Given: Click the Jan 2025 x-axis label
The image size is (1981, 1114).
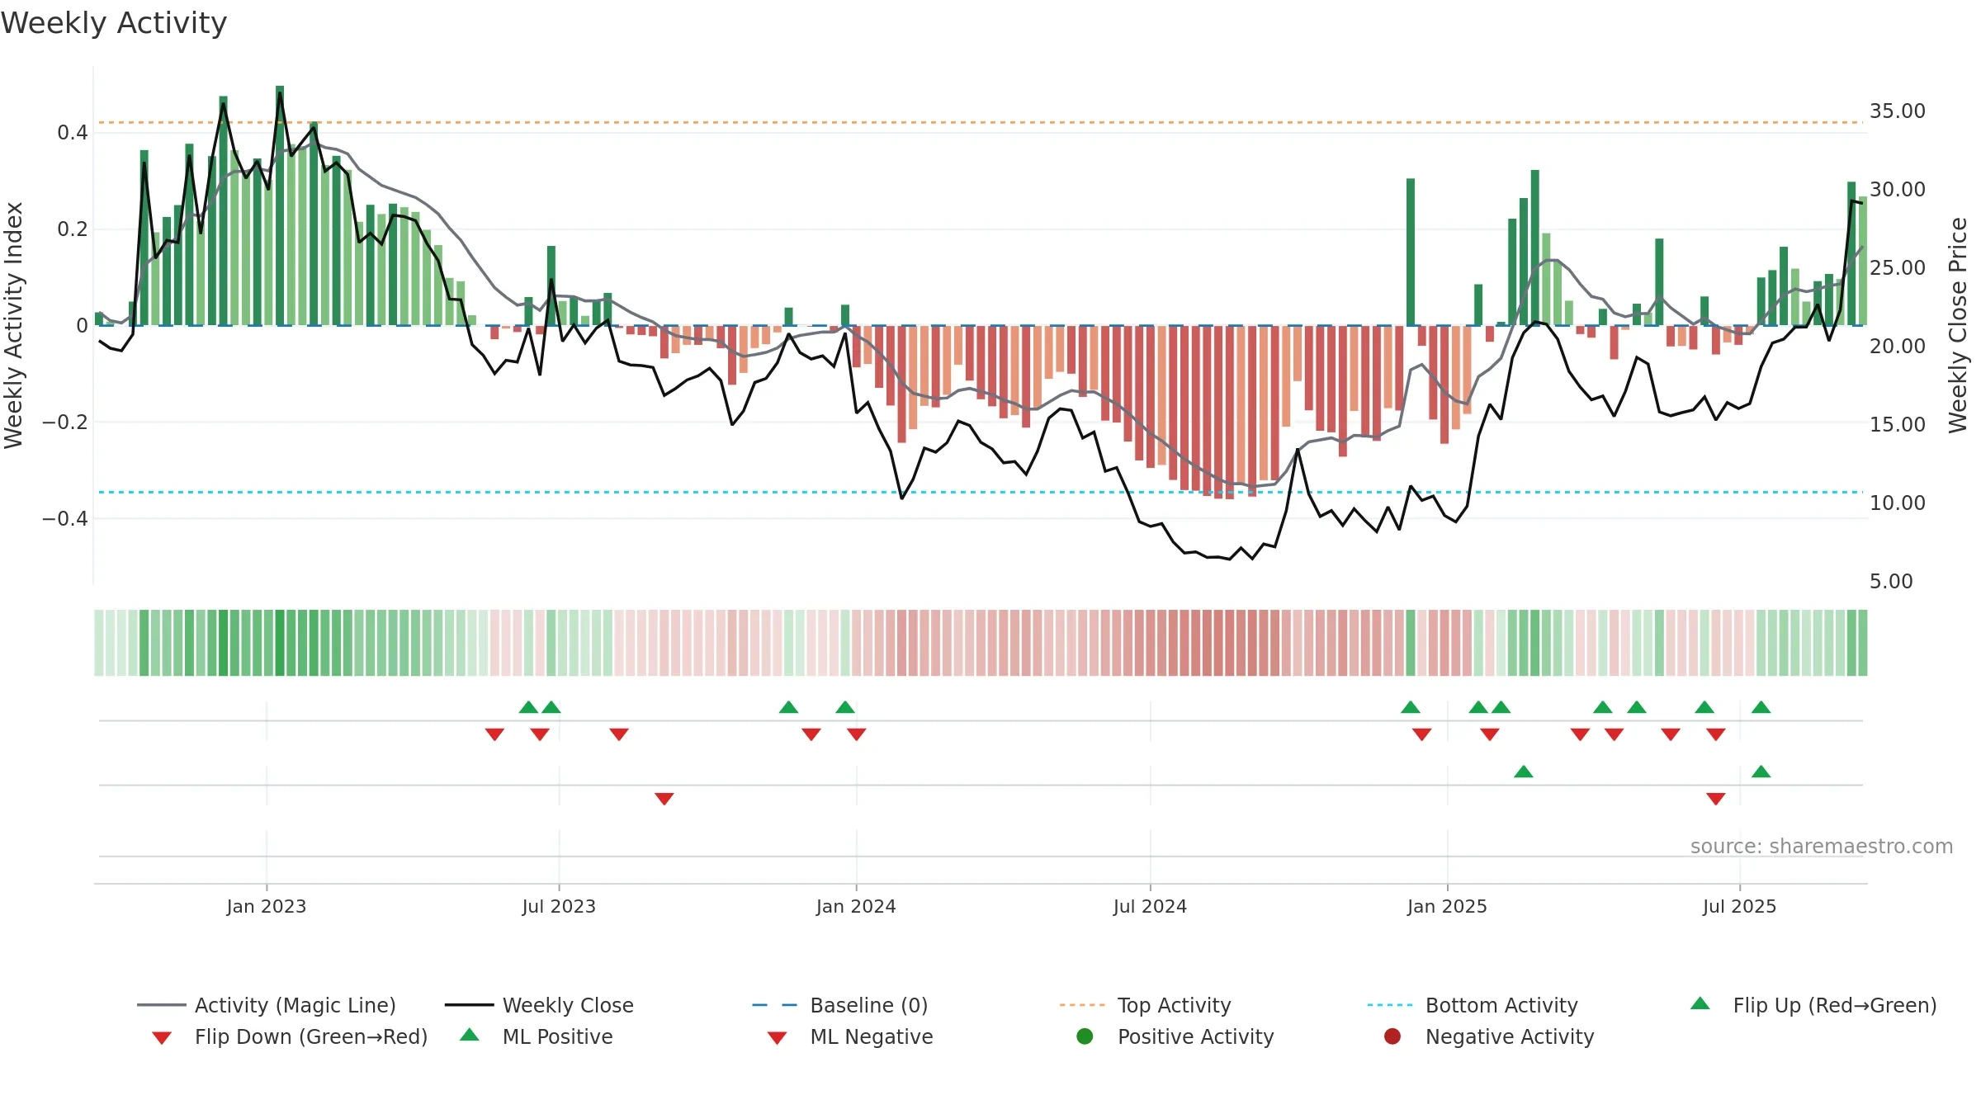Looking at the screenshot, I should tap(1447, 906).
